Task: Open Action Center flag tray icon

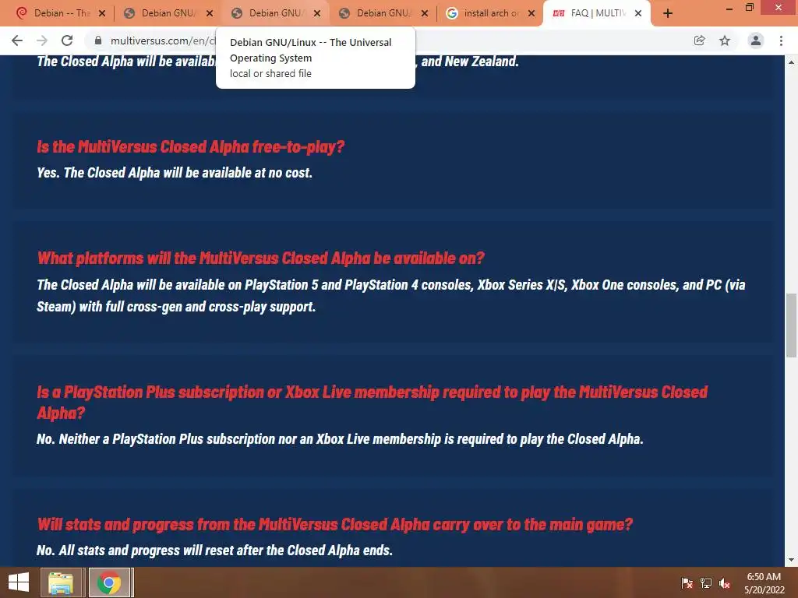Action: click(687, 583)
